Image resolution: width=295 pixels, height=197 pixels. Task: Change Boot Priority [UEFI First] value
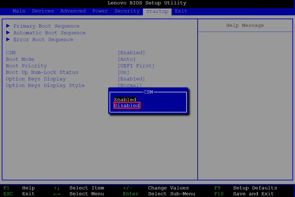(x=136, y=66)
